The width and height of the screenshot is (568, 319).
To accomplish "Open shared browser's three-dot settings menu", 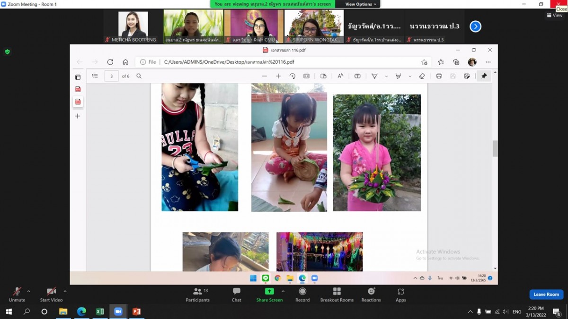I will 488,62.
